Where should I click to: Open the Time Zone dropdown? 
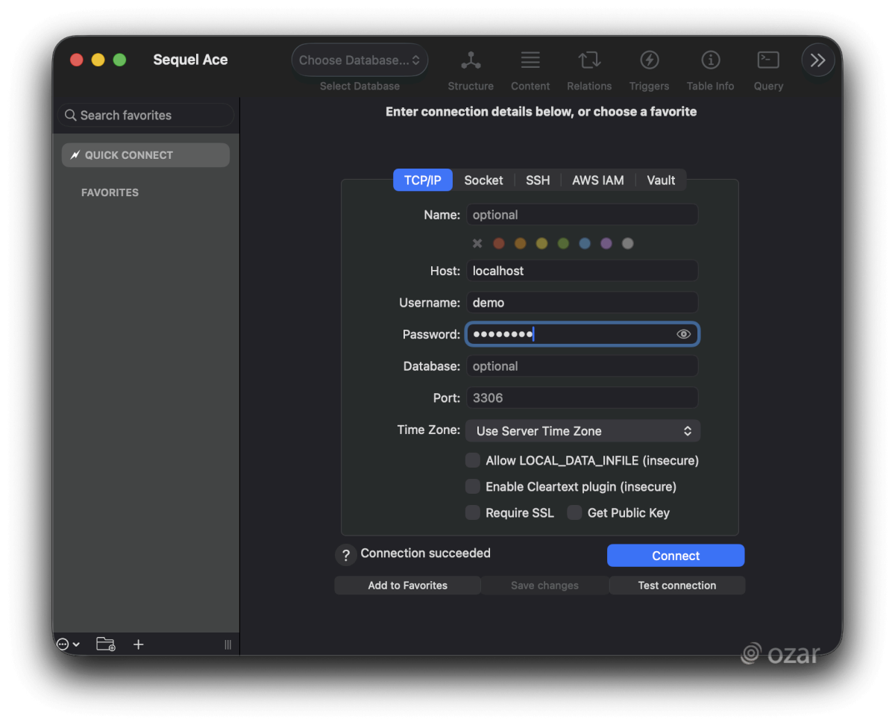pos(582,431)
